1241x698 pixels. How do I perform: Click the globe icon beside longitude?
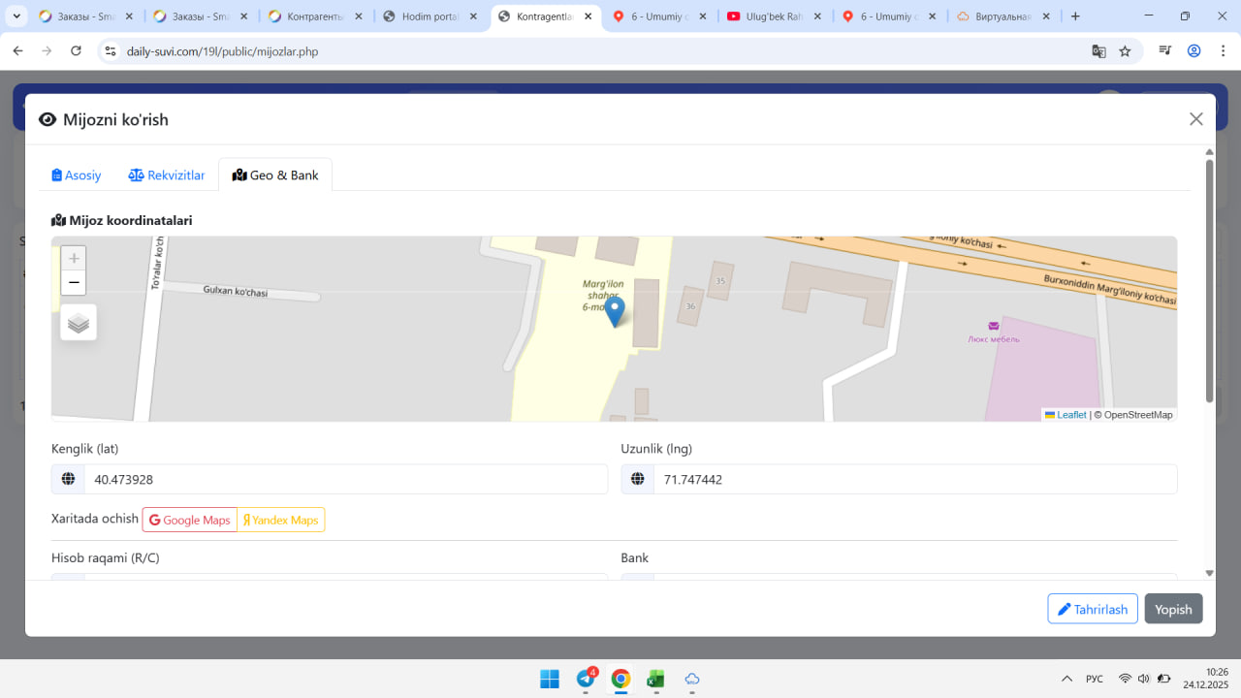[x=637, y=479]
